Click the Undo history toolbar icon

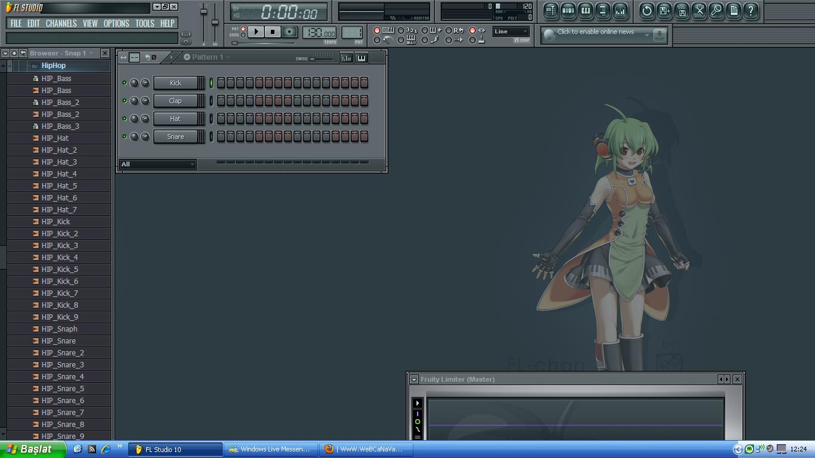click(647, 11)
